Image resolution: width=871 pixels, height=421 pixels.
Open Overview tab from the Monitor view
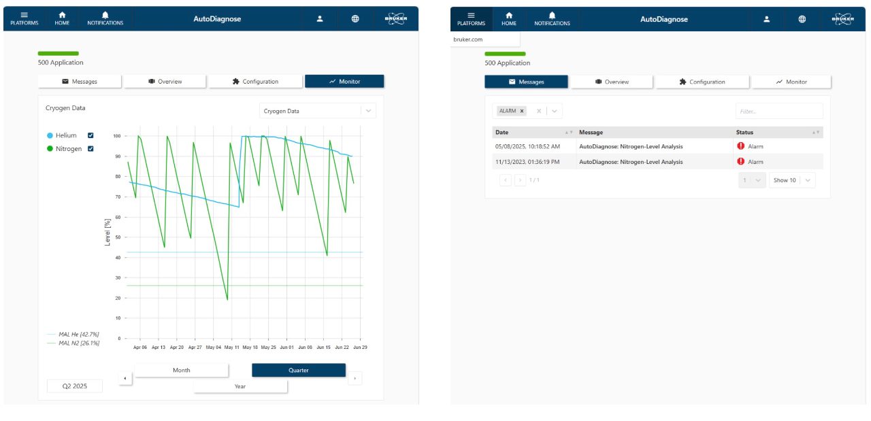pos(165,82)
